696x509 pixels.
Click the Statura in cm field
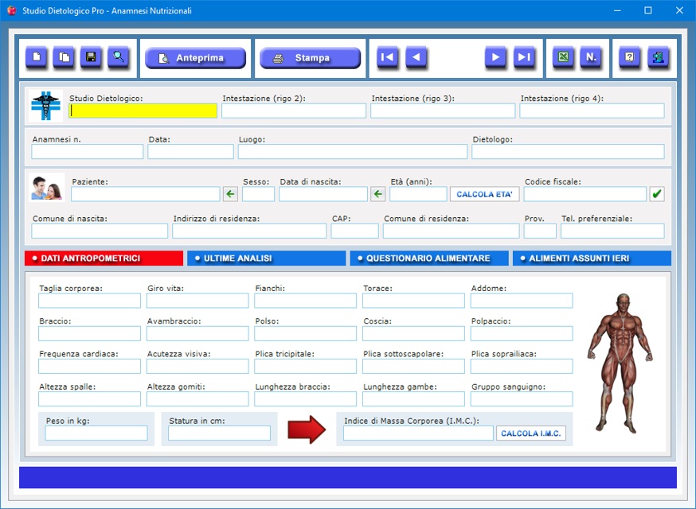point(219,433)
